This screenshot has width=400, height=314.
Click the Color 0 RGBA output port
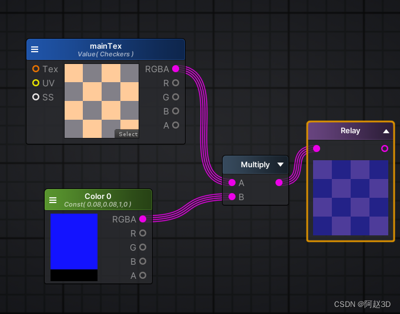(x=143, y=219)
